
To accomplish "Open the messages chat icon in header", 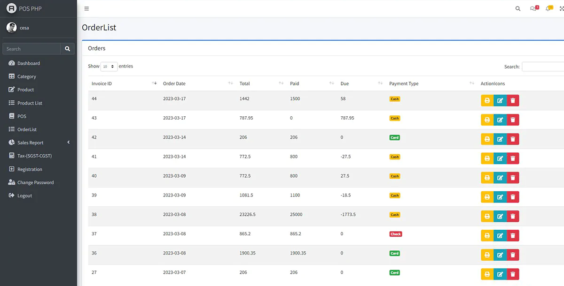I will tap(533, 8).
